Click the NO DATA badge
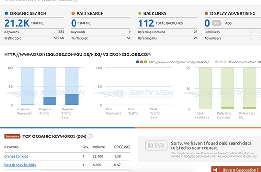This screenshot has height=172, width=261. [x=156, y=145]
